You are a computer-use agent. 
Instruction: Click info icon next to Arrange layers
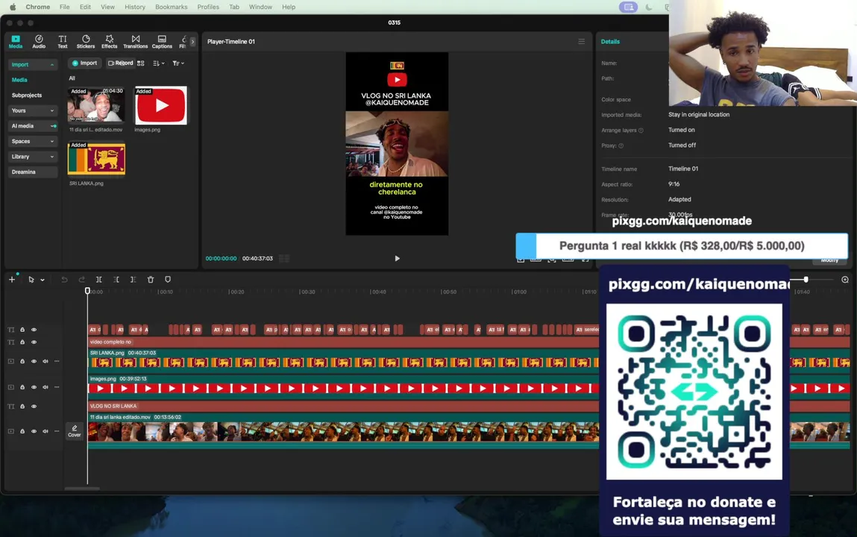(641, 130)
